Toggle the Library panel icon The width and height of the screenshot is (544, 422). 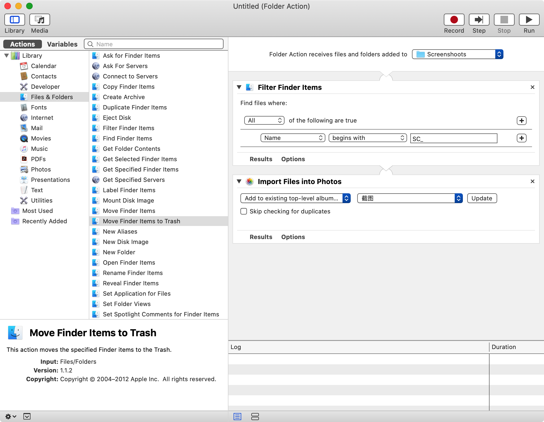15,20
